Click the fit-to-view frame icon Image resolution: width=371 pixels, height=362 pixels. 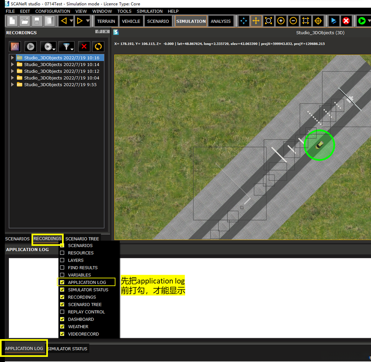(x=305, y=21)
